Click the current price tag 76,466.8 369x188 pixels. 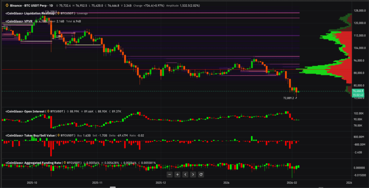tap(358, 91)
